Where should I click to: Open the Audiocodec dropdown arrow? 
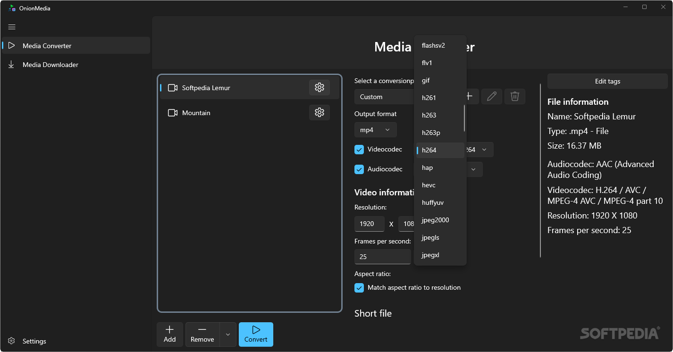pyautogui.click(x=474, y=169)
